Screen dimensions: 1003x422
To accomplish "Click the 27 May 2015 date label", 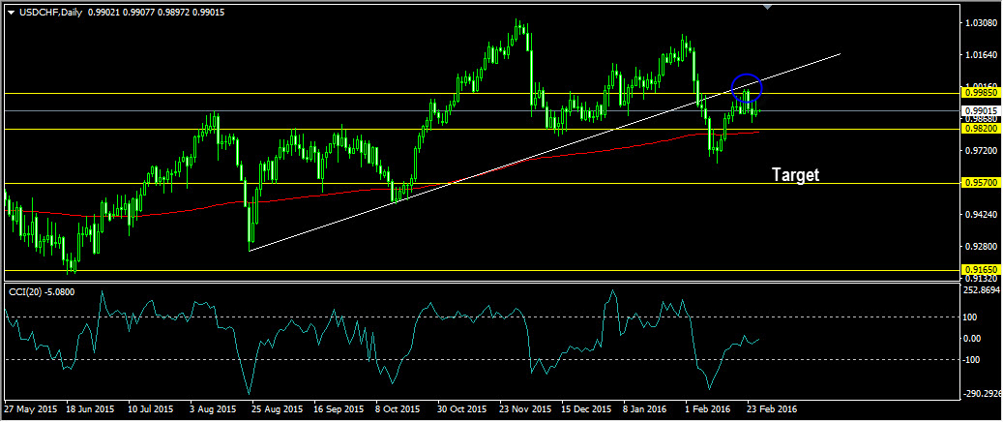I will (30, 407).
